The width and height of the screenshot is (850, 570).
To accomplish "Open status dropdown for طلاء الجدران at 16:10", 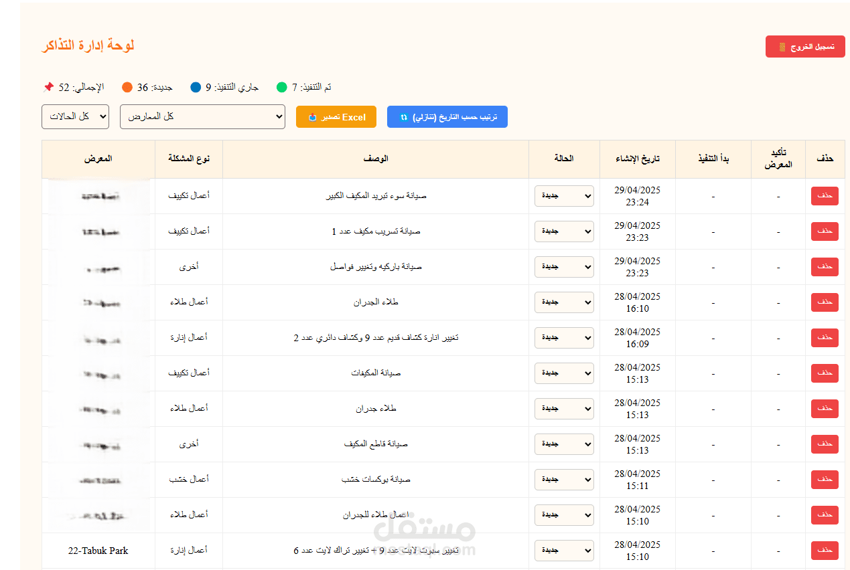I will point(564,302).
